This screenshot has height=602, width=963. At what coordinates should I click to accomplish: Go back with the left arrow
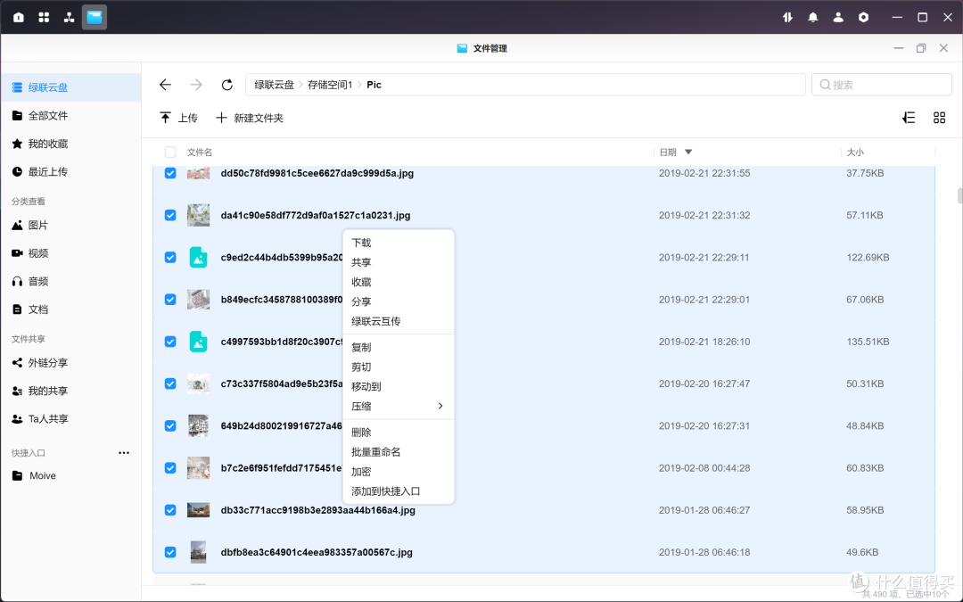[165, 85]
